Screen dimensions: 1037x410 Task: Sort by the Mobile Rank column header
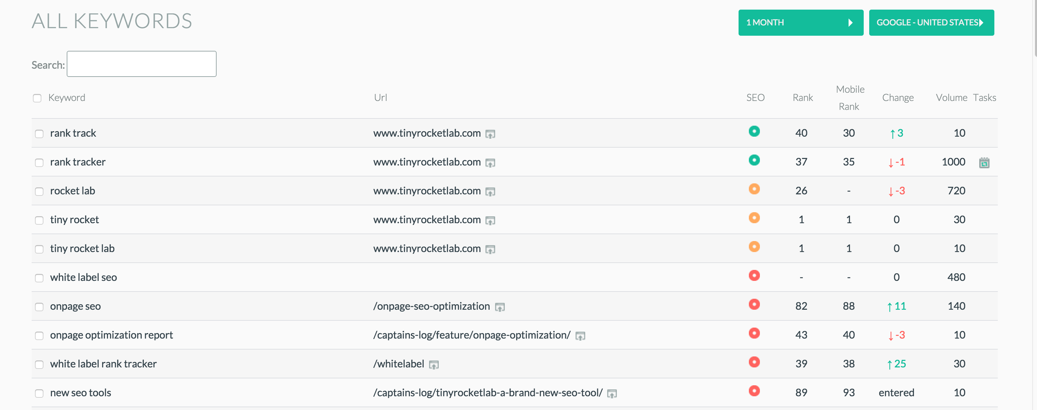click(849, 98)
